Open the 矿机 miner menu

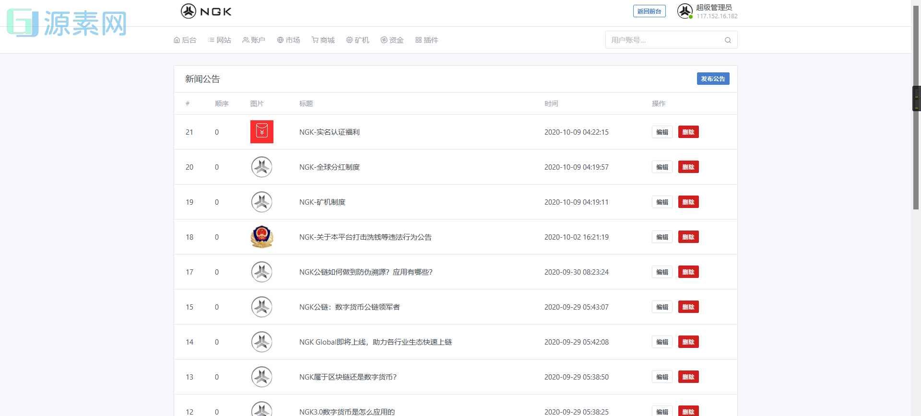pos(357,40)
